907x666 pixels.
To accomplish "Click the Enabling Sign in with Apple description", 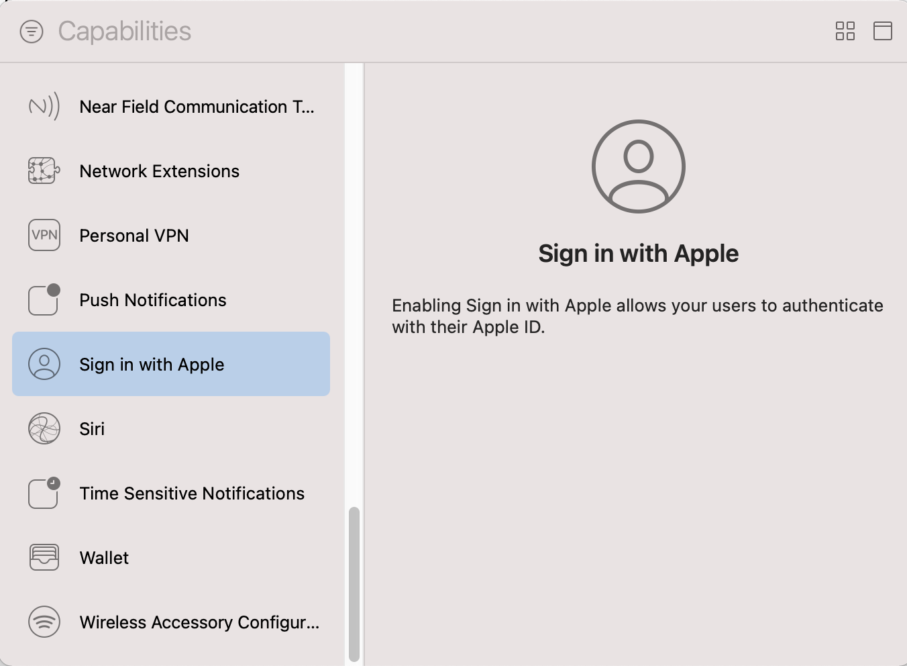I will pyautogui.click(x=637, y=316).
